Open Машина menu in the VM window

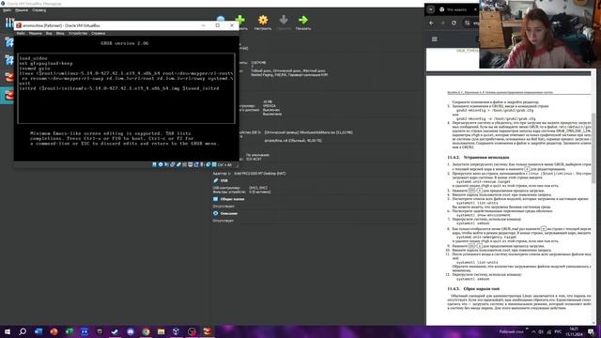(36, 34)
